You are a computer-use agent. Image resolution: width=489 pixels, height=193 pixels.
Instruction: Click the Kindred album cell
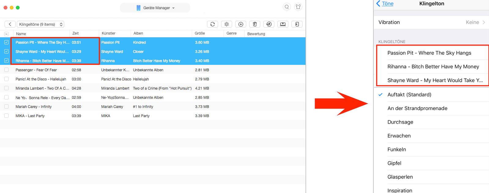click(139, 43)
